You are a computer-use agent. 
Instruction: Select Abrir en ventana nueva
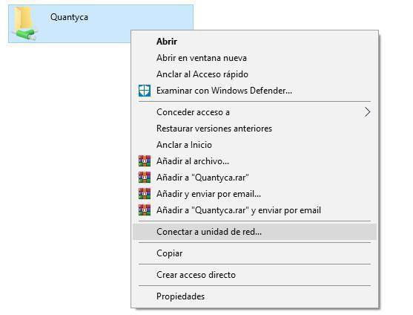[x=255, y=58]
